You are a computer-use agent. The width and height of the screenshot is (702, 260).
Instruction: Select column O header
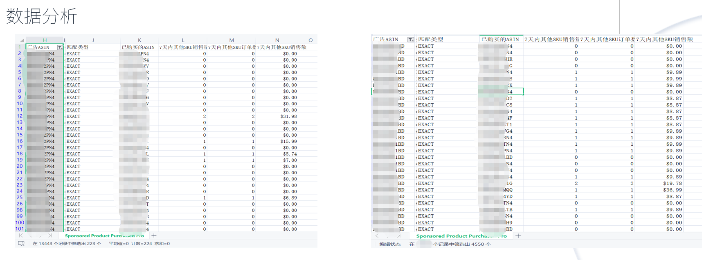tap(310, 40)
